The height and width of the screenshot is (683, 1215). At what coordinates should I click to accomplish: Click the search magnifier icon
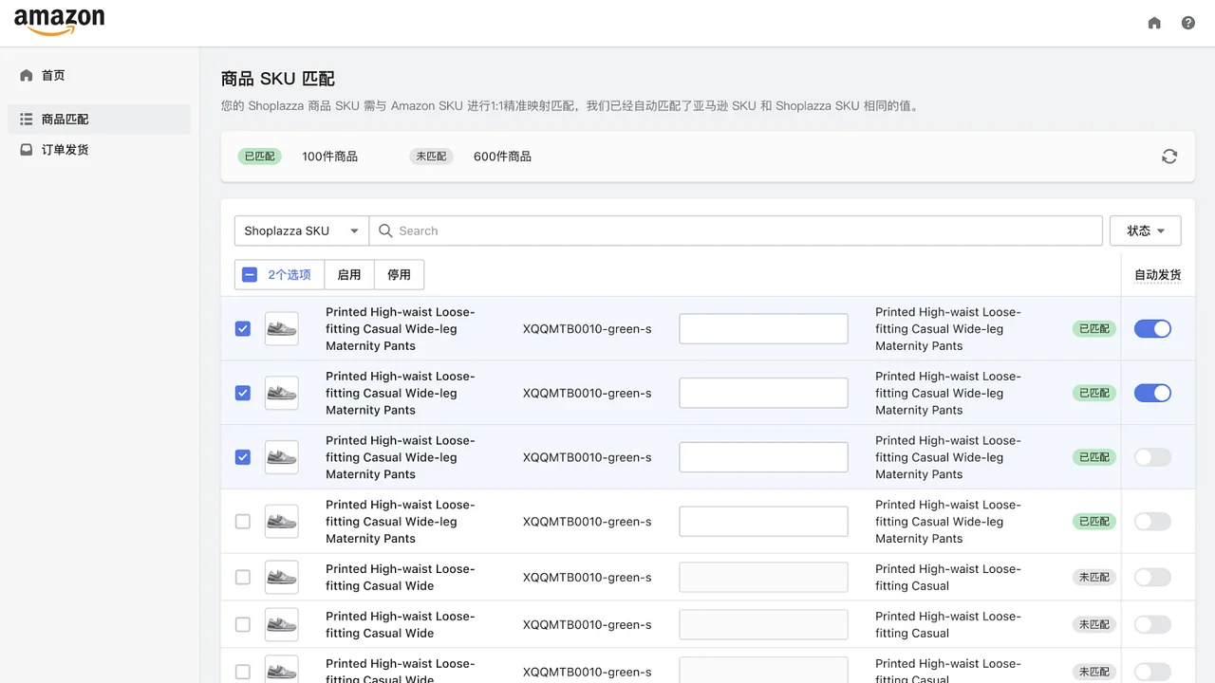click(x=385, y=231)
